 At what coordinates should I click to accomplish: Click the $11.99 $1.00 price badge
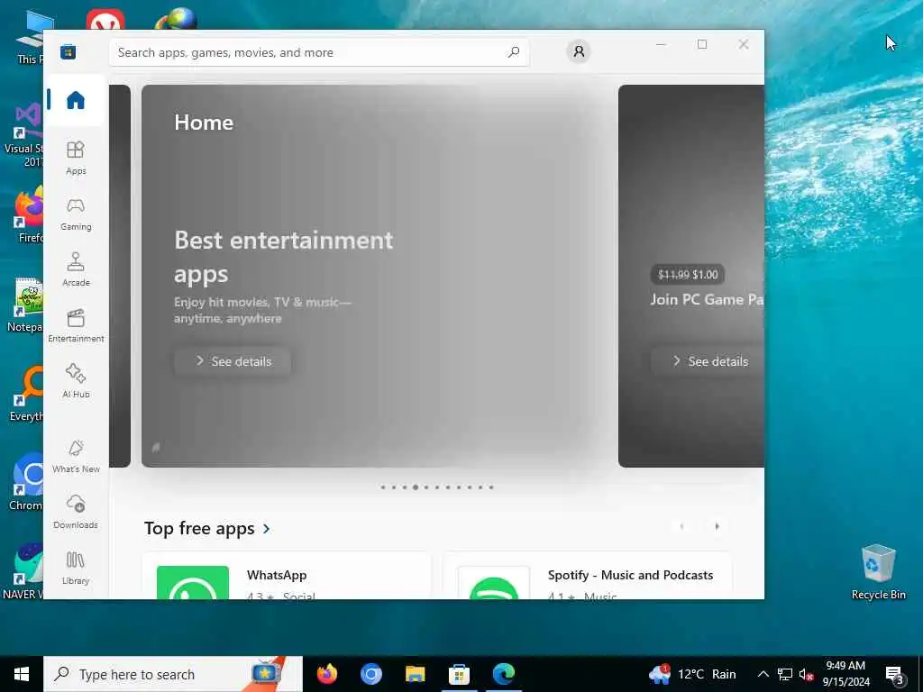point(688,275)
